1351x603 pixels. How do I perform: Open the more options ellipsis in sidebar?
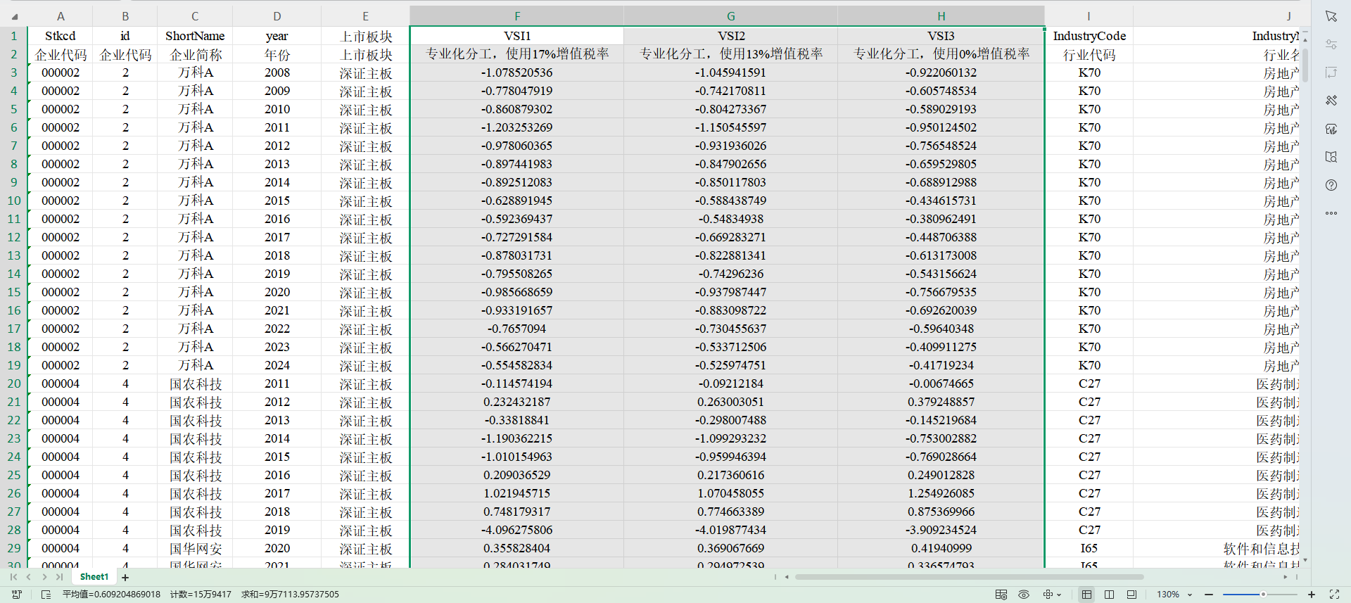click(1331, 213)
